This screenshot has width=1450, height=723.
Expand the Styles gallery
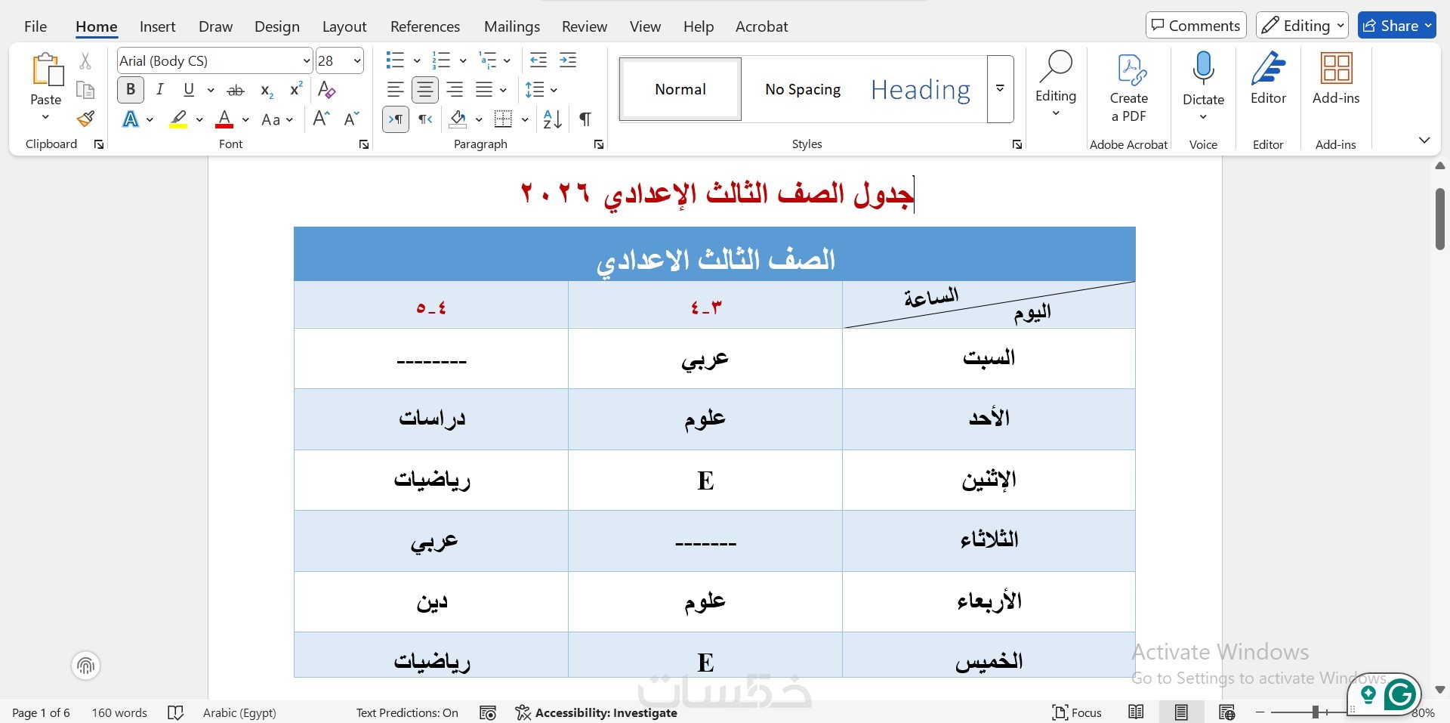1000,89
